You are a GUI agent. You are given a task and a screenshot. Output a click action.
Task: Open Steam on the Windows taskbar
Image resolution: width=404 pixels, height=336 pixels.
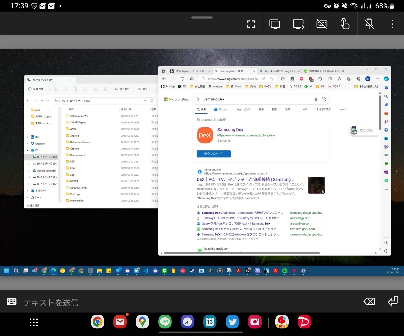click(192, 271)
